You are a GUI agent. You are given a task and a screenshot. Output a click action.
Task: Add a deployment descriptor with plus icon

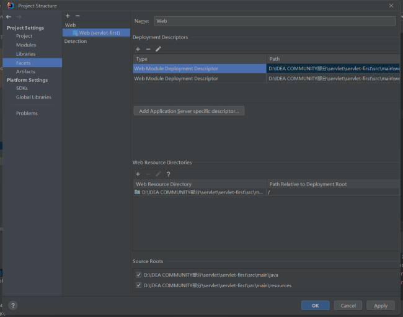click(x=138, y=49)
